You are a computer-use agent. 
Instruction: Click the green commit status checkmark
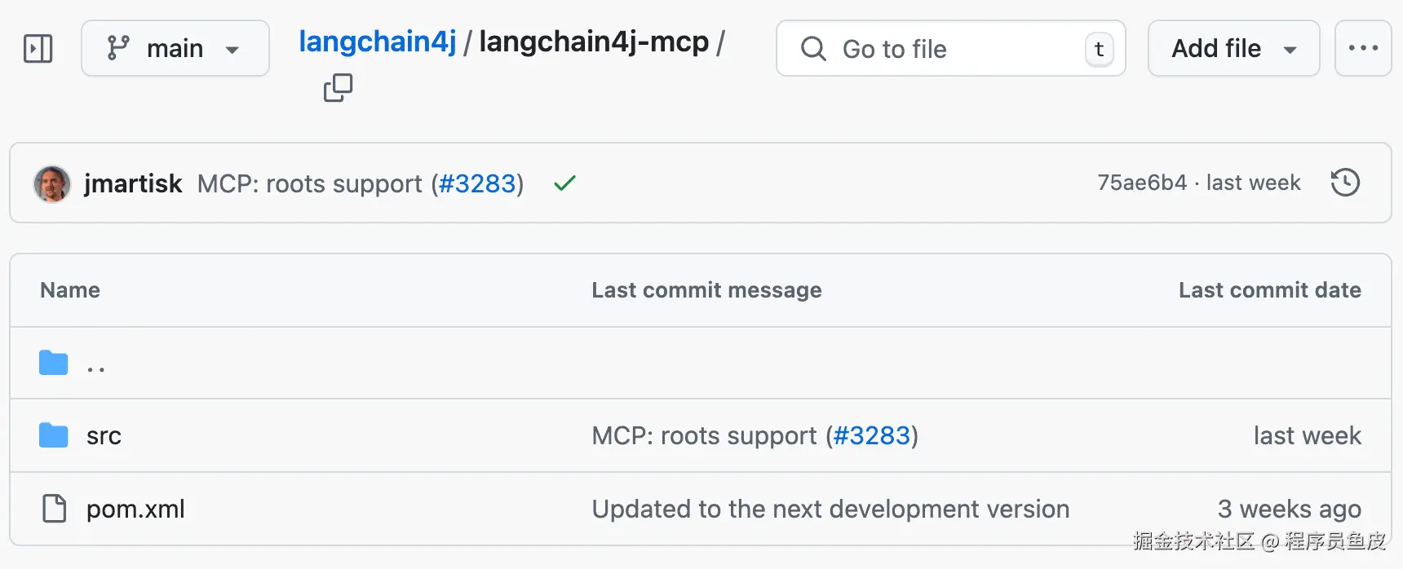[x=564, y=183]
